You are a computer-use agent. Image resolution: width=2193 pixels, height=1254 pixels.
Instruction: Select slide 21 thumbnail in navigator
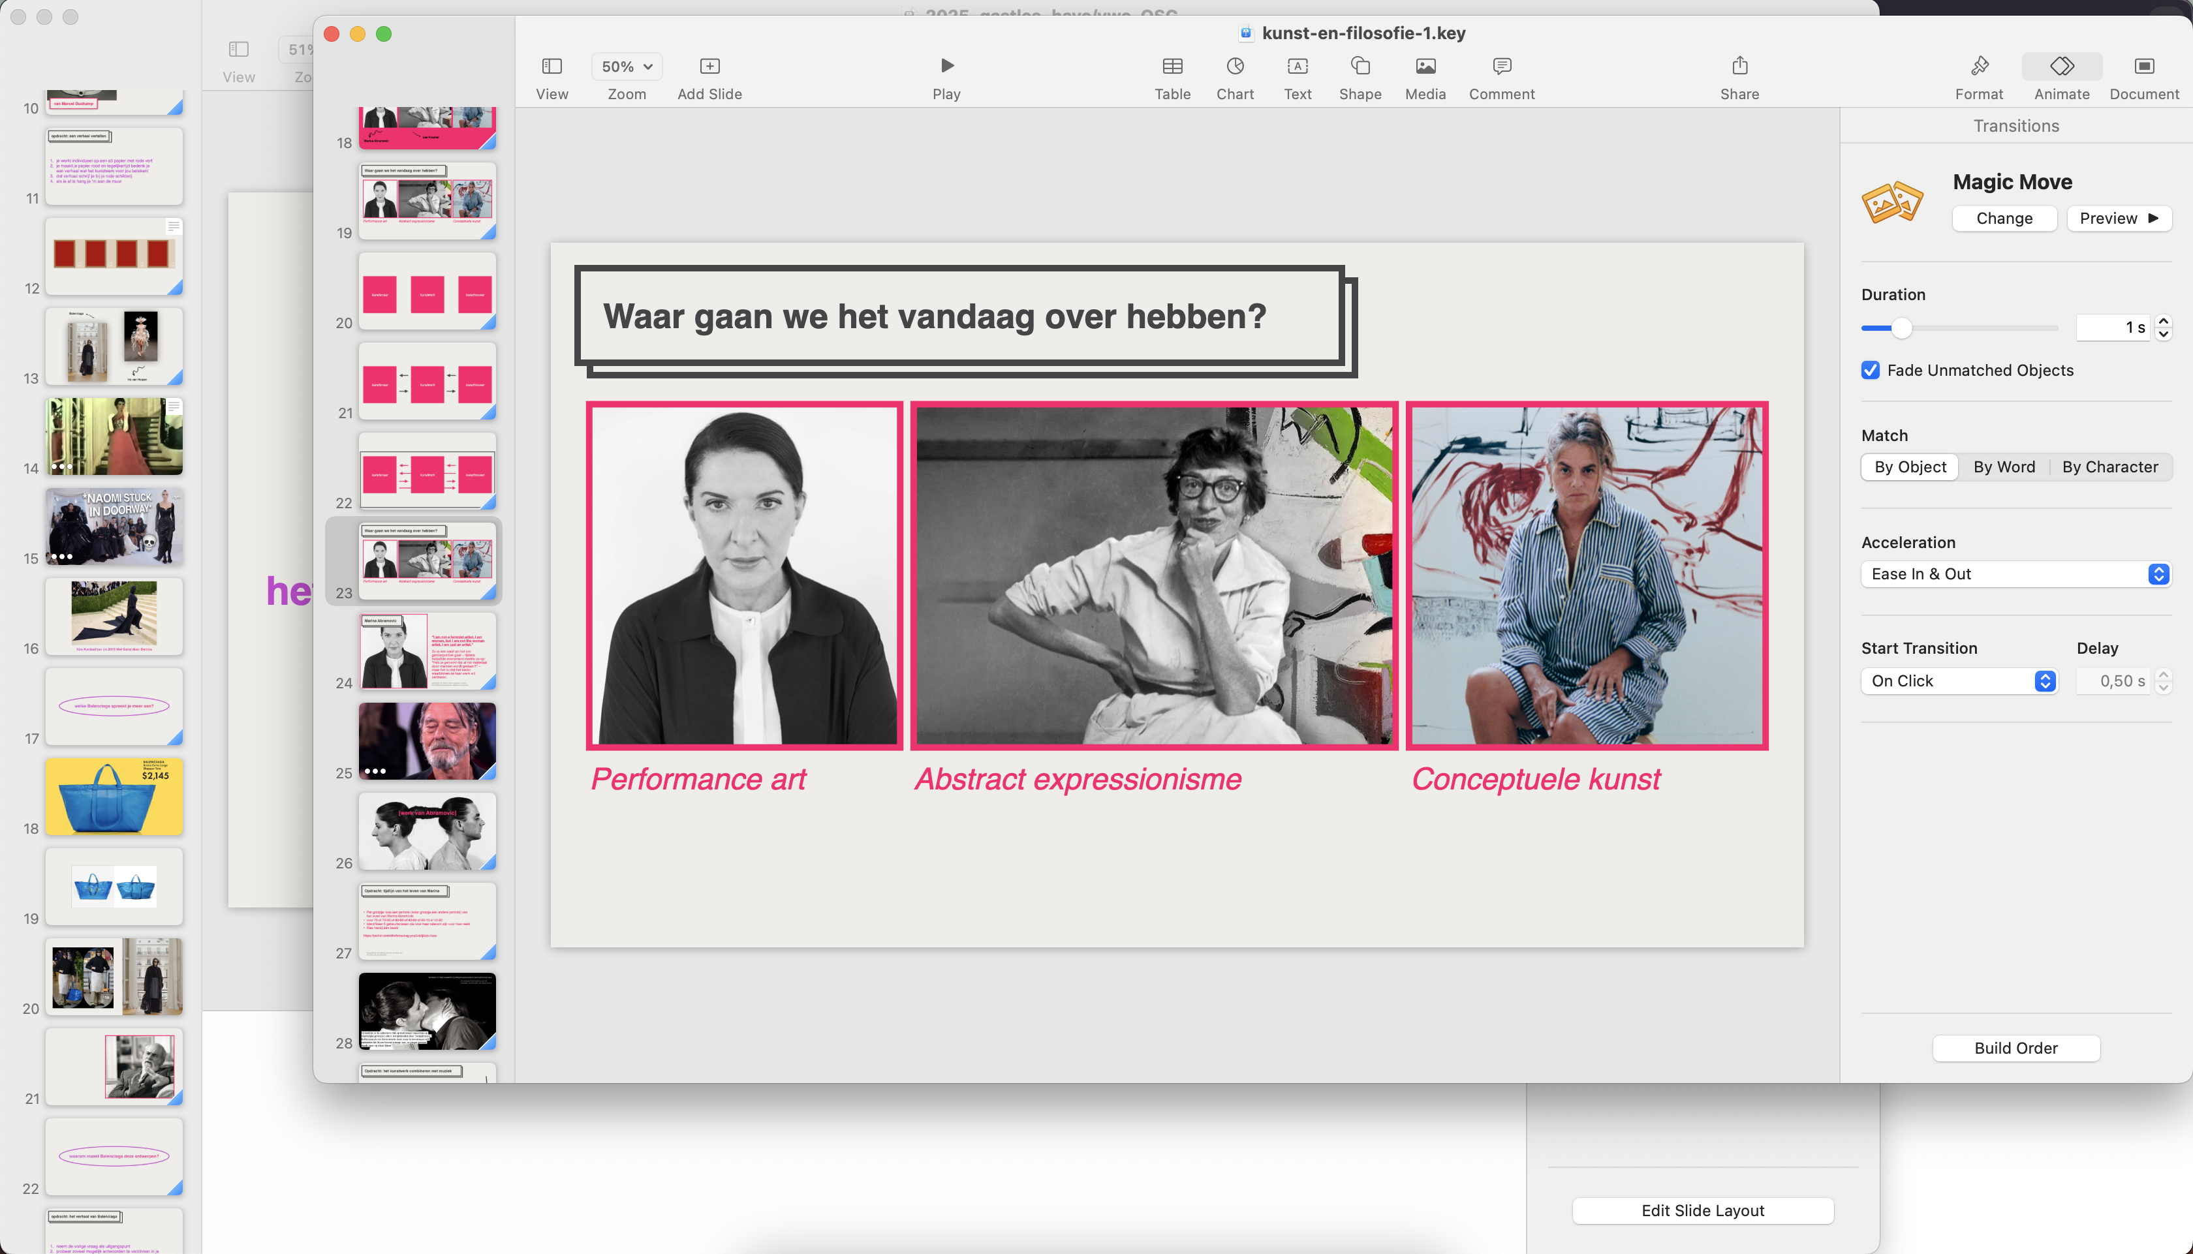[x=428, y=380]
